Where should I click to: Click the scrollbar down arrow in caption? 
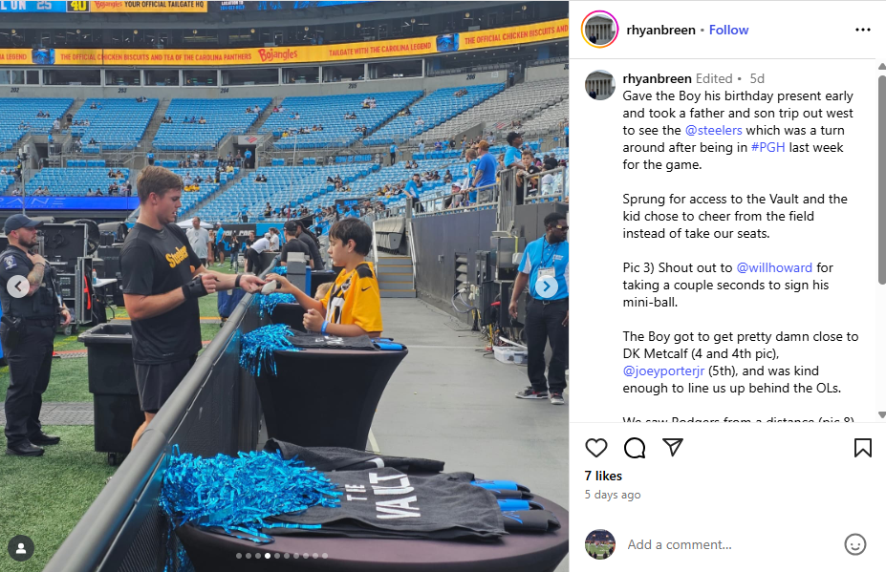882,415
